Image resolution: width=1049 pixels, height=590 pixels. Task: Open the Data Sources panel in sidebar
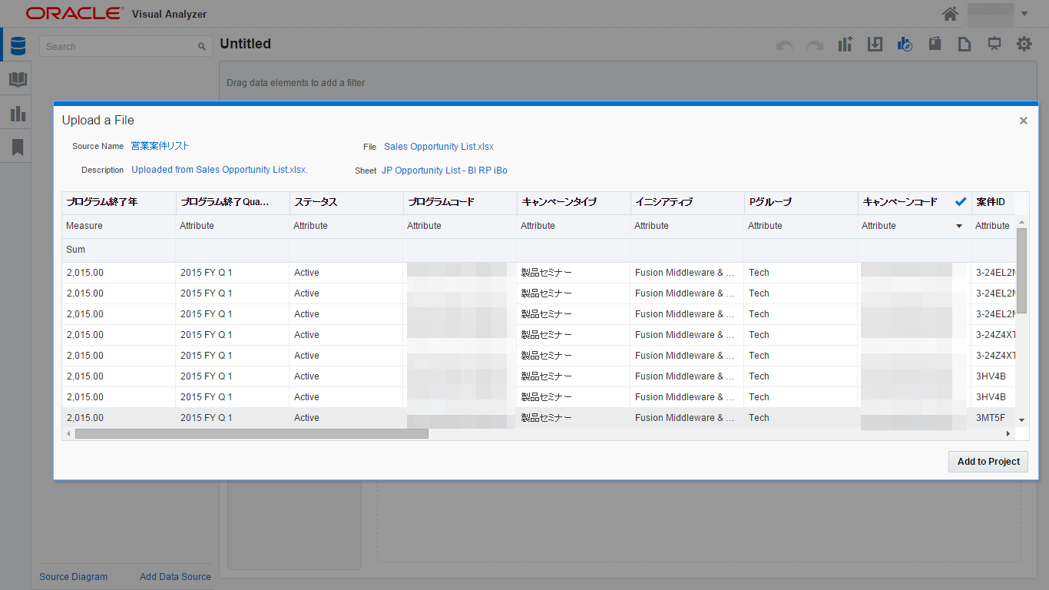click(x=17, y=45)
